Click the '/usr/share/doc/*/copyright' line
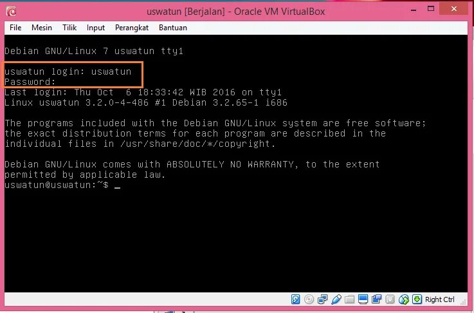 140,144
